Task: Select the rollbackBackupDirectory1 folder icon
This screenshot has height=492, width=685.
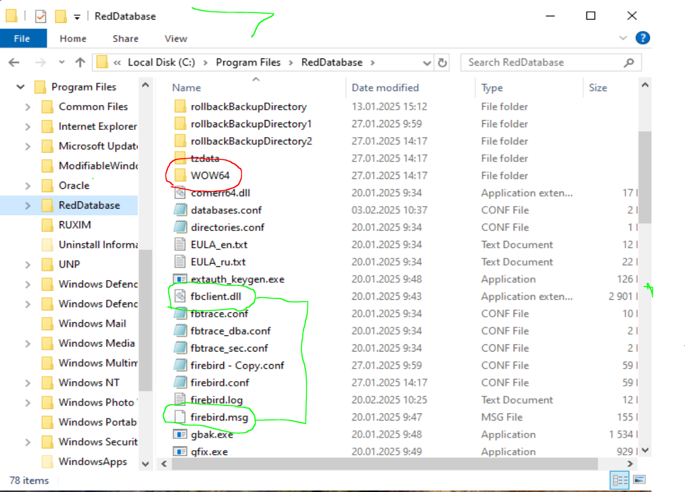Action: pyautogui.click(x=180, y=124)
